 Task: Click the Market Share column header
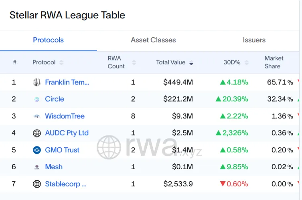pos(274,62)
